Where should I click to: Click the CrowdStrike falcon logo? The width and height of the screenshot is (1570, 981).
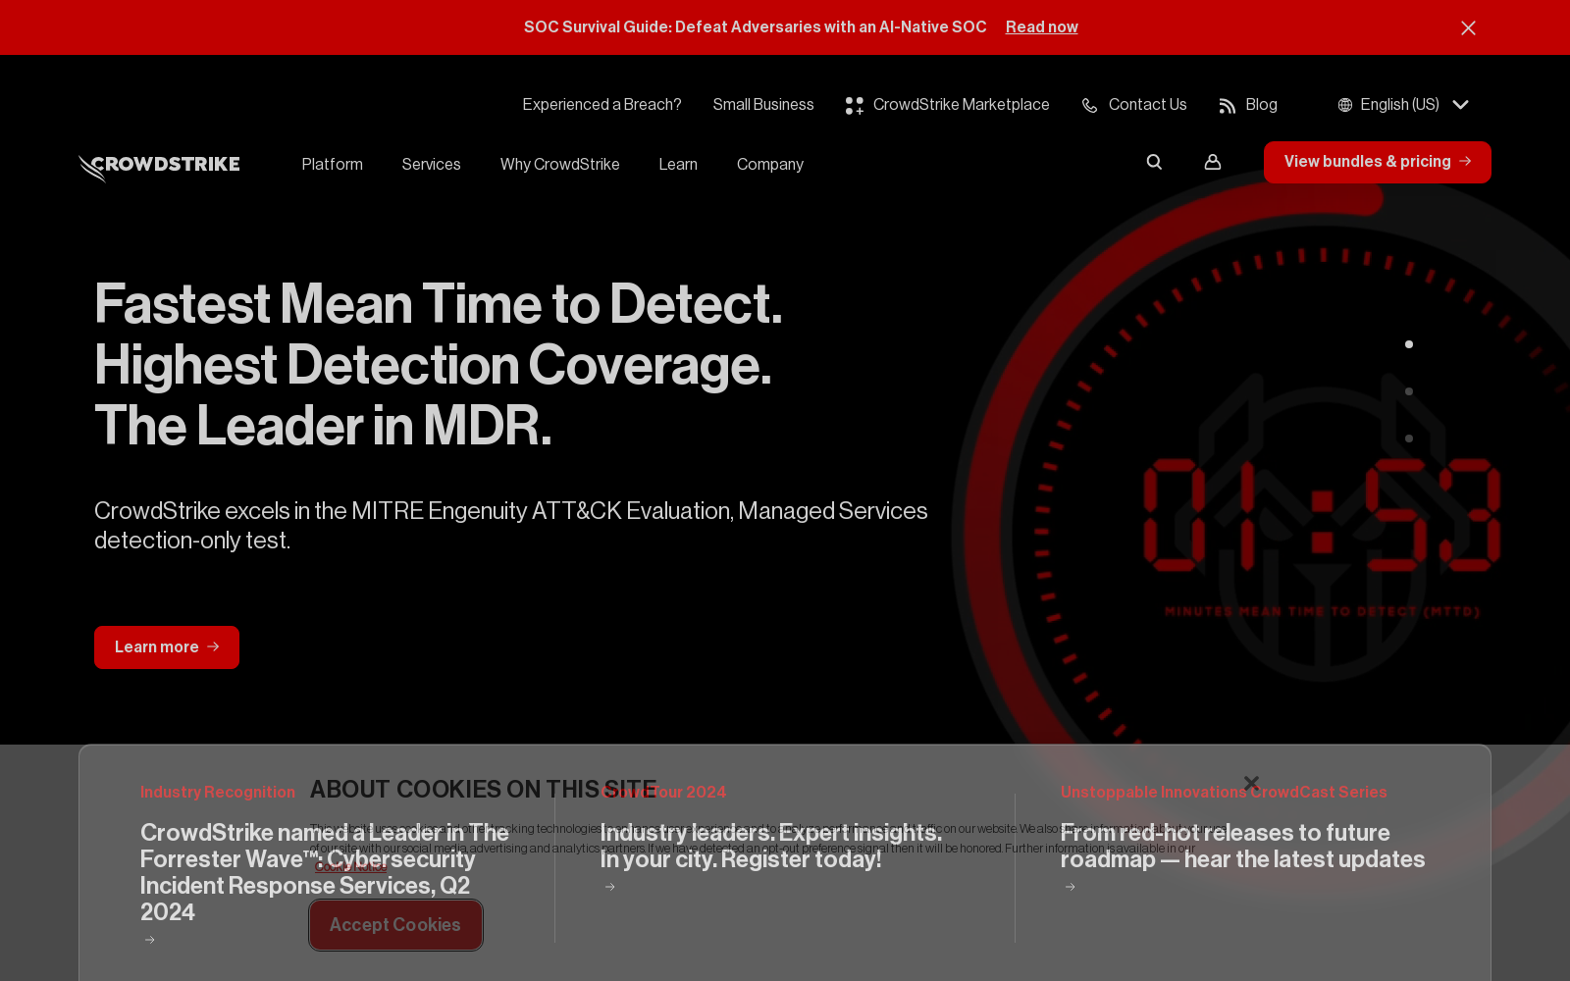pyautogui.click(x=159, y=167)
